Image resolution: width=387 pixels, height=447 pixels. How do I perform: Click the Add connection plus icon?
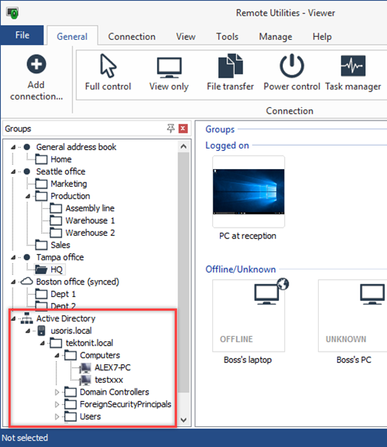pos(36,64)
